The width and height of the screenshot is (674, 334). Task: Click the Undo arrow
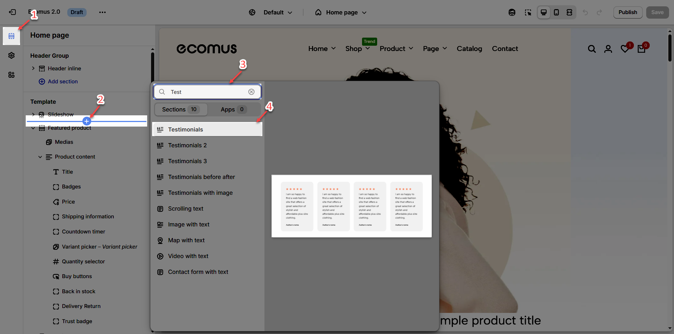point(585,12)
